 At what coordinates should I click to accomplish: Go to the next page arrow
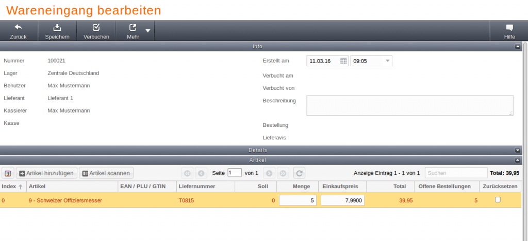point(269,173)
